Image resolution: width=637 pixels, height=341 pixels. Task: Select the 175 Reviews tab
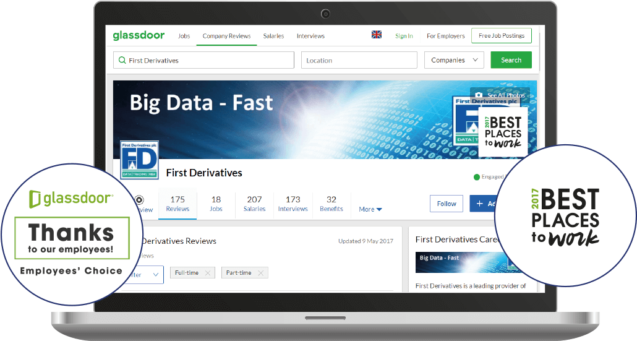(x=177, y=204)
